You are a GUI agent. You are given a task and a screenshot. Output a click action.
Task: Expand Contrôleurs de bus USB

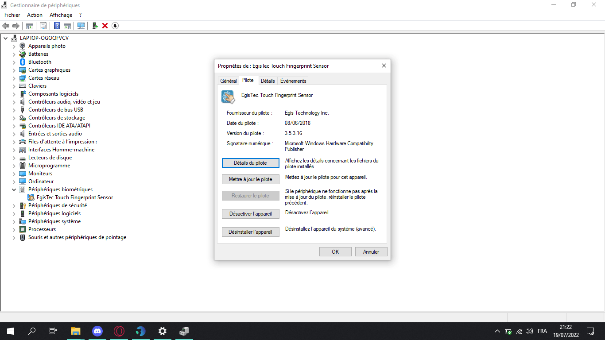tap(14, 110)
